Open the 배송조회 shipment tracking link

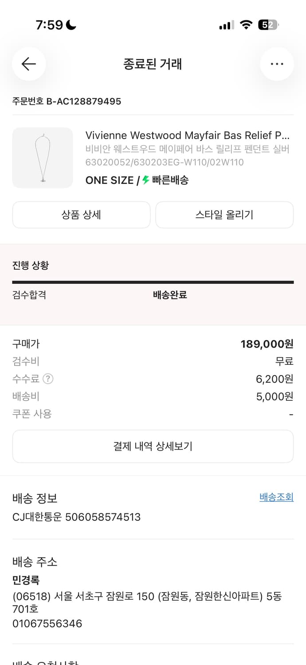coord(276,497)
